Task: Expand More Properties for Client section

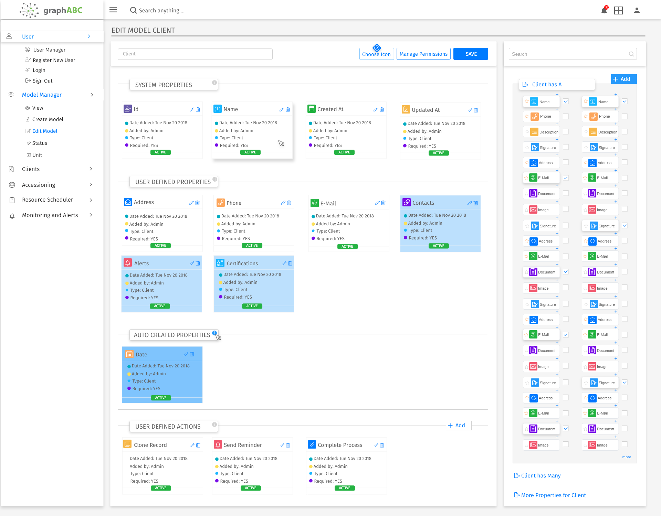Action: [550, 495]
